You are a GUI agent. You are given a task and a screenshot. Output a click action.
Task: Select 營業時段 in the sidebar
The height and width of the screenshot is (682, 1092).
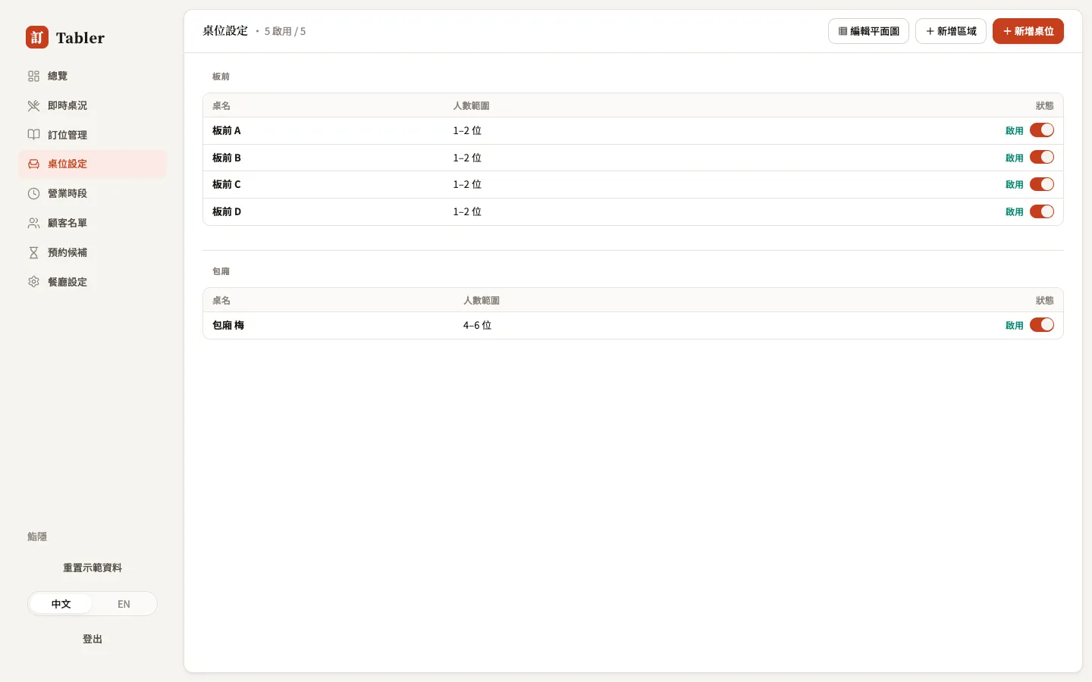92,193
